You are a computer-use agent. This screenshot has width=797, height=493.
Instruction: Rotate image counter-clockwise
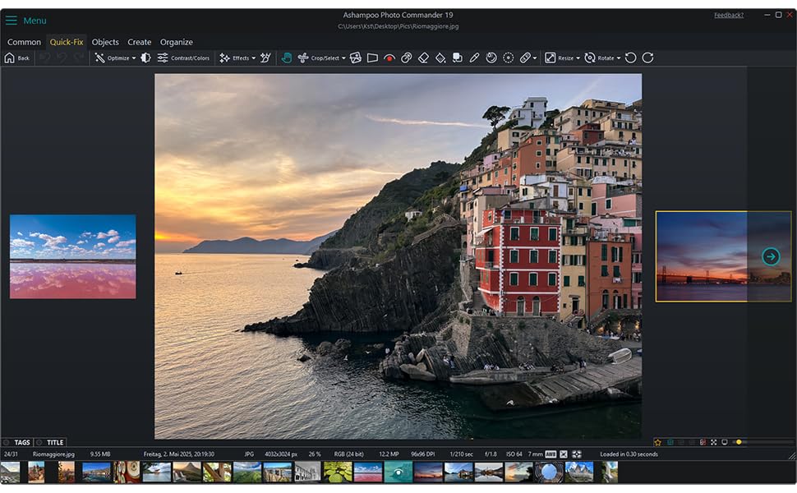point(630,58)
